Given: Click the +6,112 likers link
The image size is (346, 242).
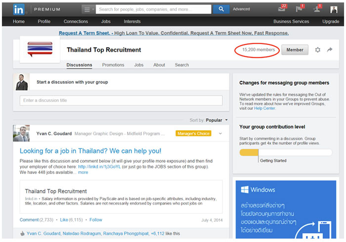Looking at the screenshot, I should [x=158, y=234].
